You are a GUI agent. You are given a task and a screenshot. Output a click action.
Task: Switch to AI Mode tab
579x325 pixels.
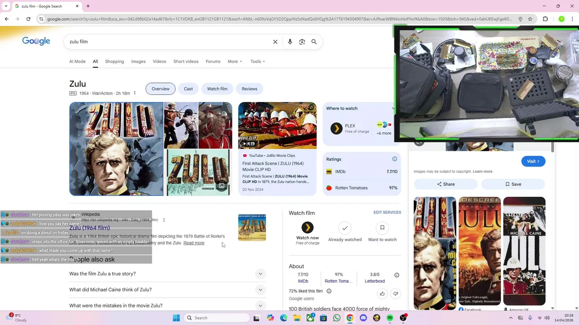coord(77,61)
